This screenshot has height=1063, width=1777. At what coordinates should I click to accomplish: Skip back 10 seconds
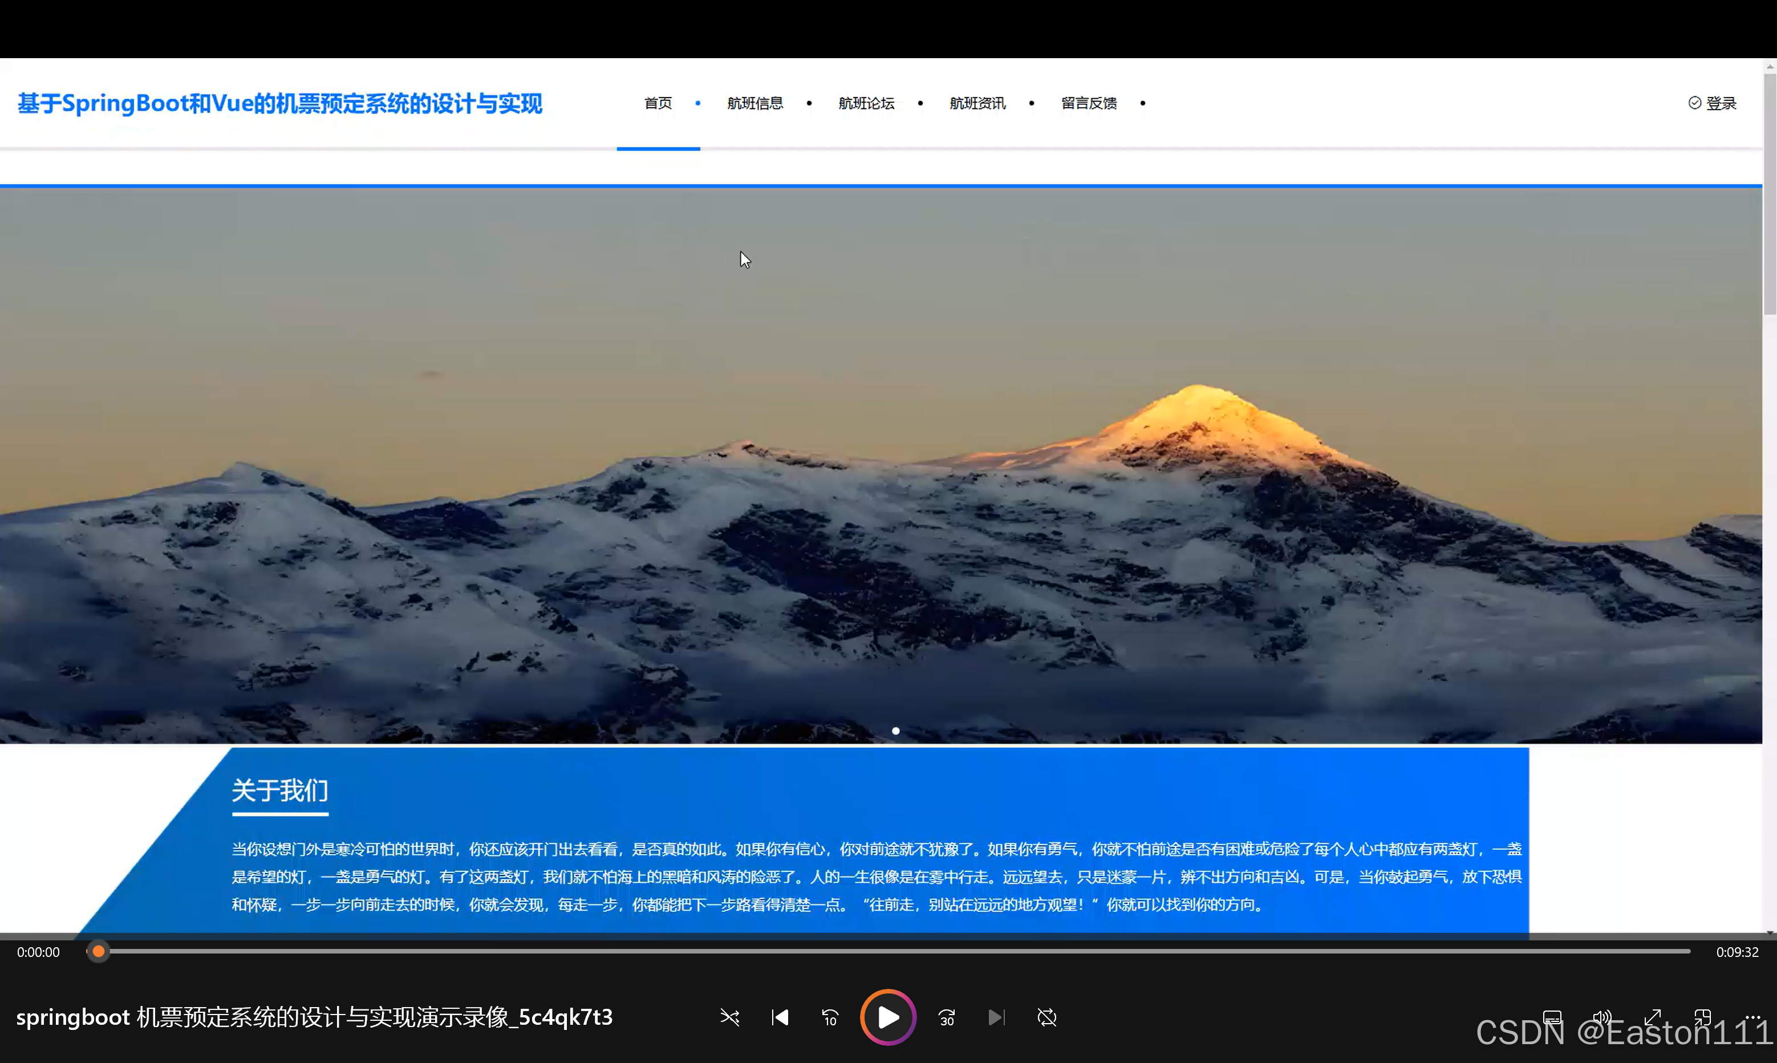pos(830,1017)
